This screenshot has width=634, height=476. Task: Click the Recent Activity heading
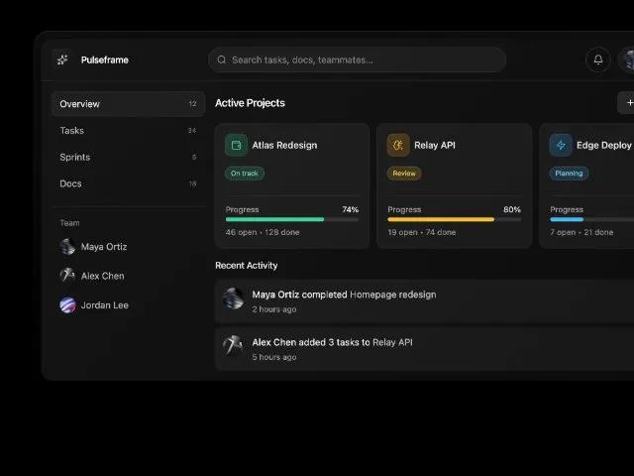[x=247, y=266]
